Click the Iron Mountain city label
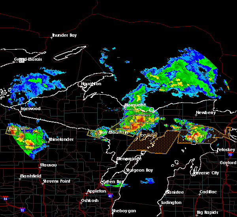The height and width of the screenshot is (217, 237). [114, 133]
